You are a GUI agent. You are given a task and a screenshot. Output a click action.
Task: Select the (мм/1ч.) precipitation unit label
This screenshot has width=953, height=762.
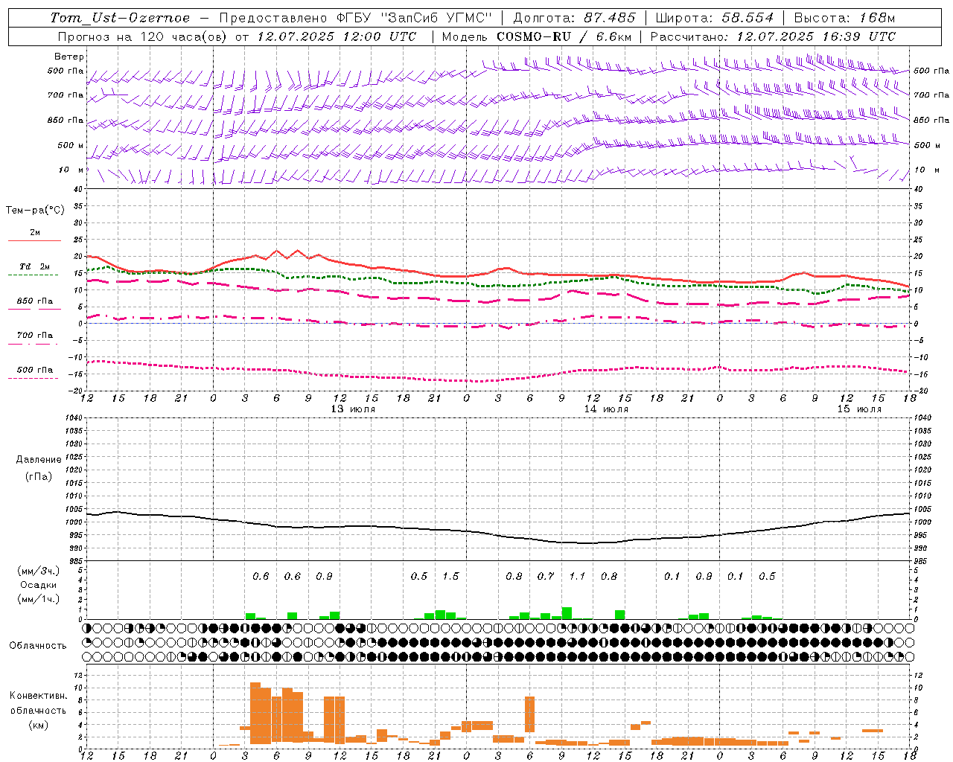click(39, 599)
